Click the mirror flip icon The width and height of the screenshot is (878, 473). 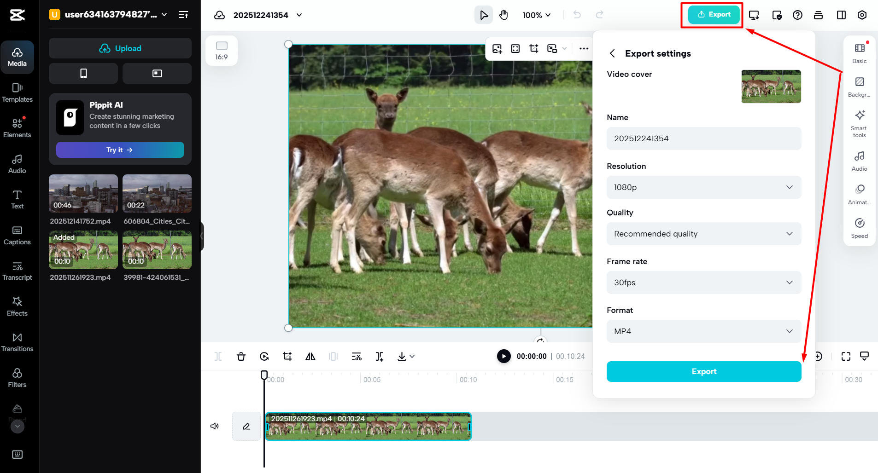click(310, 357)
